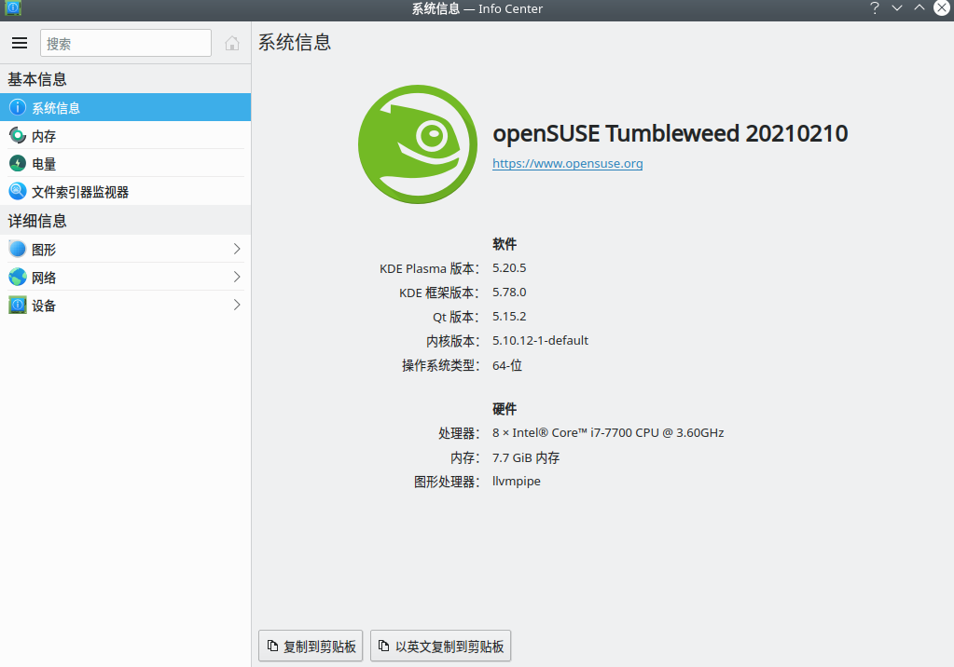Click the 系统信息 page title
The width and height of the screenshot is (954, 667).
tap(295, 42)
